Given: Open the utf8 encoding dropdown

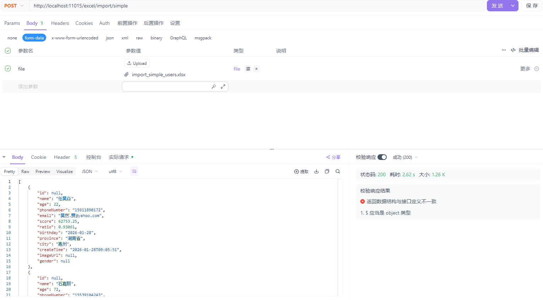Looking at the screenshot, I should pyautogui.click(x=115, y=172).
